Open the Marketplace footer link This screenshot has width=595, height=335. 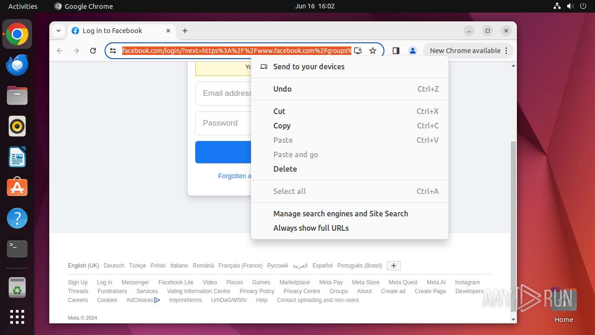[x=295, y=282]
